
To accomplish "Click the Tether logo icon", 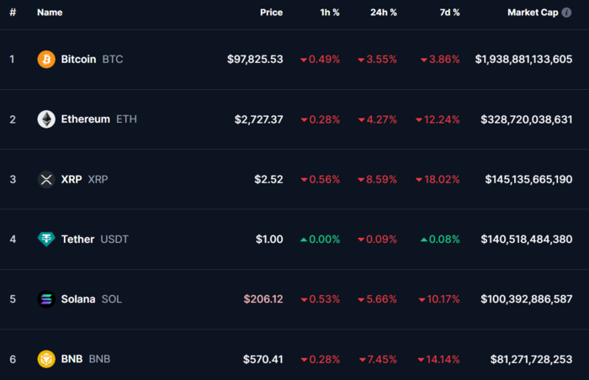I will coord(46,240).
